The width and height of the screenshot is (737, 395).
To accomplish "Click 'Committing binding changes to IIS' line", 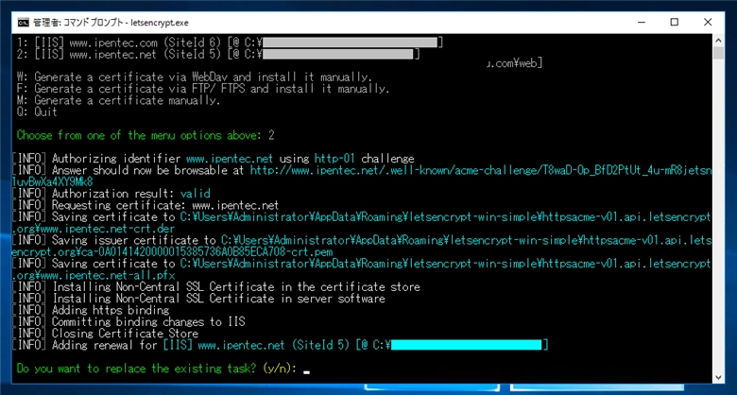I will tap(129, 321).
